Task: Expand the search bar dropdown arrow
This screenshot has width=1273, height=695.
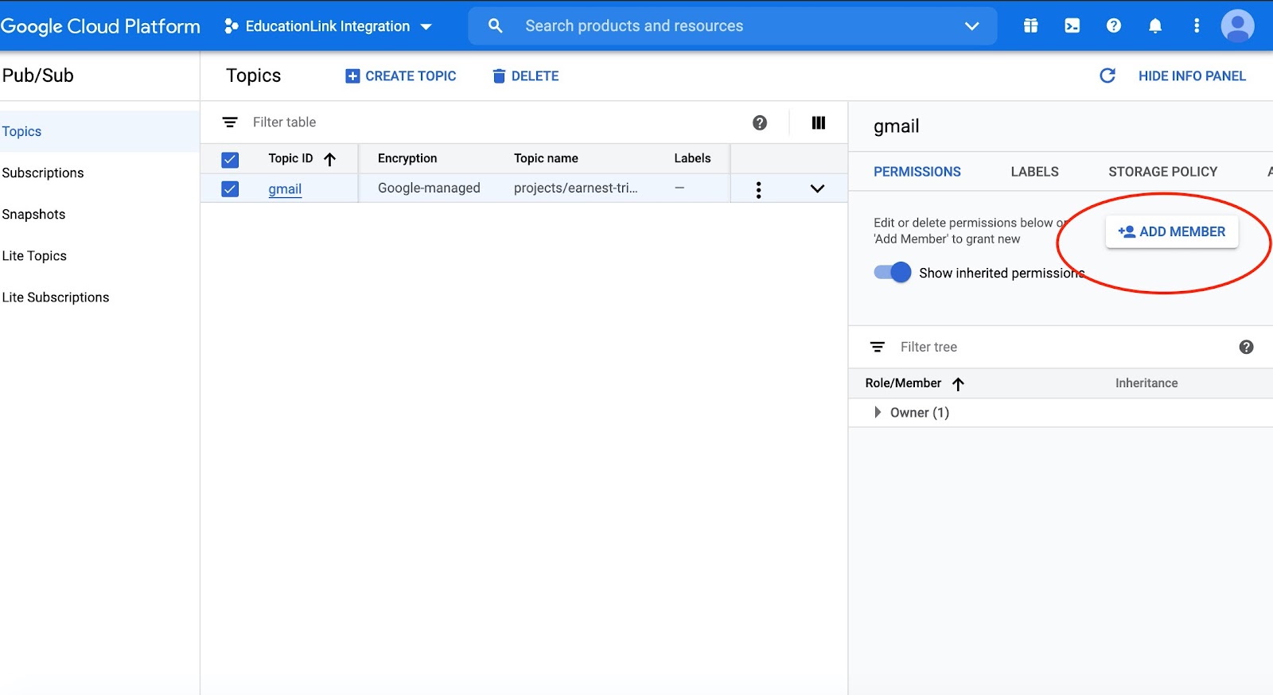Action: [x=971, y=25]
